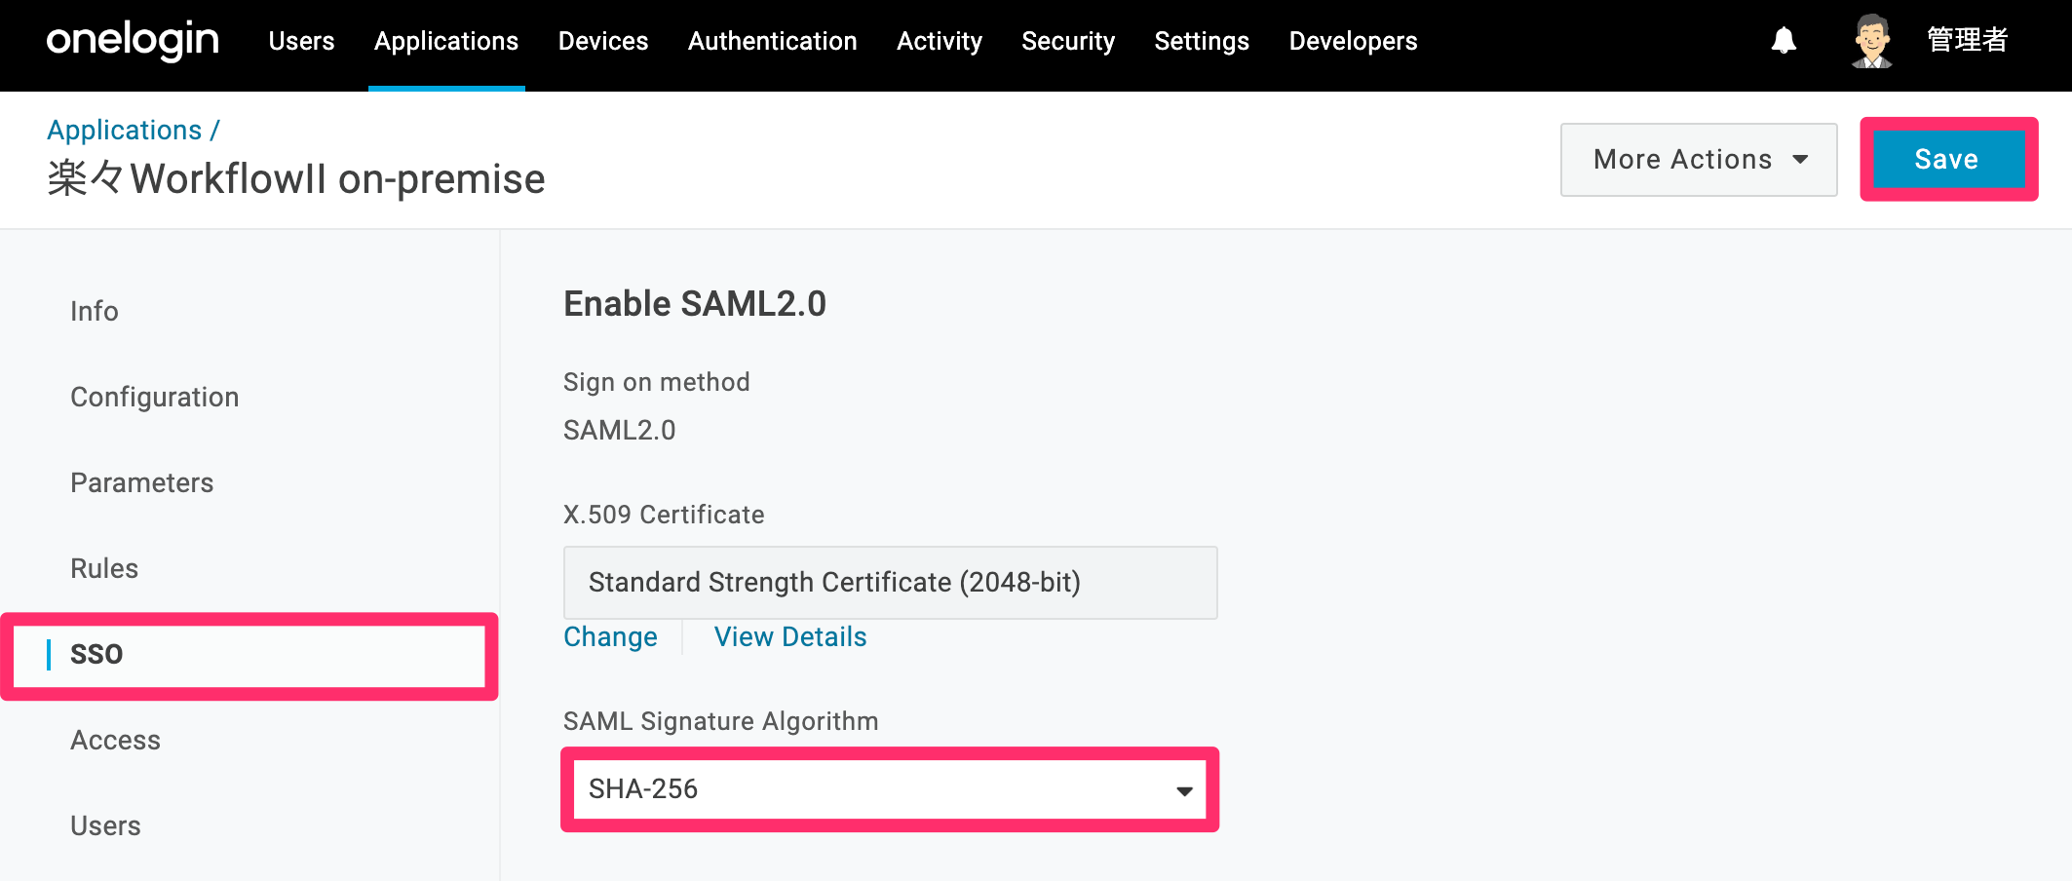Open the Devices menu

tap(603, 41)
